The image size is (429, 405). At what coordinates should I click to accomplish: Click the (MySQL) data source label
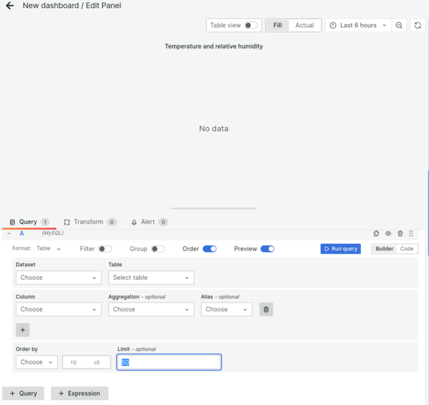tap(53, 233)
